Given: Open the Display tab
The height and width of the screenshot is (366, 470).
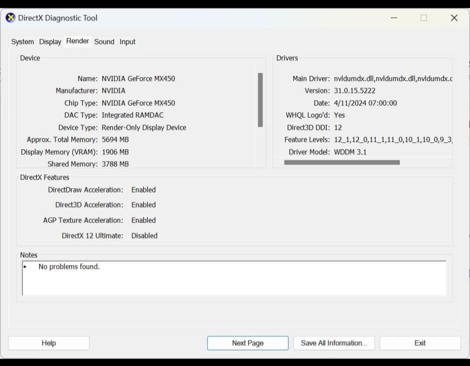Looking at the screenshot, I should point(50,42).
